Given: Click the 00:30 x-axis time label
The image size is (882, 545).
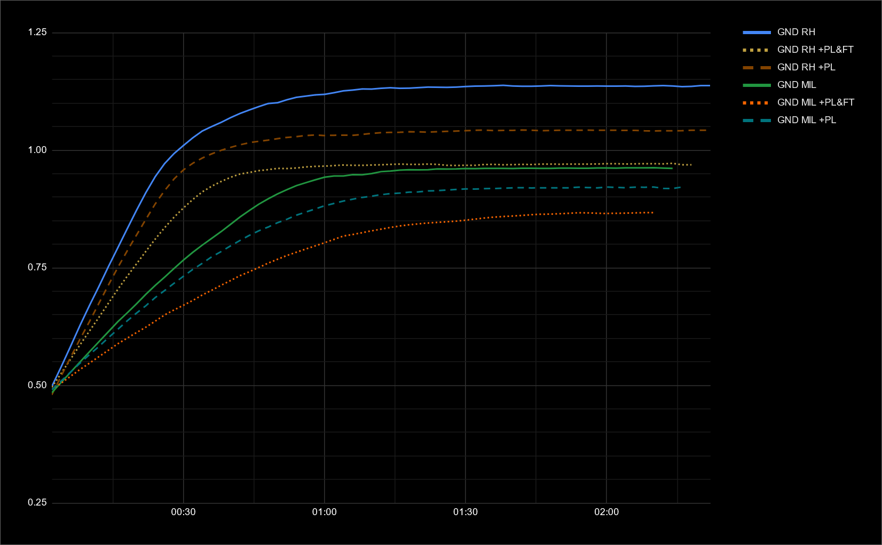Looking at the screenshot, I should 183,512.
